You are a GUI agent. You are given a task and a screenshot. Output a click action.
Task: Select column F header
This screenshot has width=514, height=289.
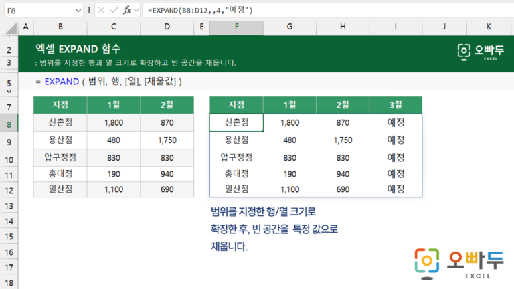[x=236, y=27]
